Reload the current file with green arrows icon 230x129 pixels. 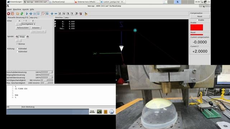pos(22,14)
